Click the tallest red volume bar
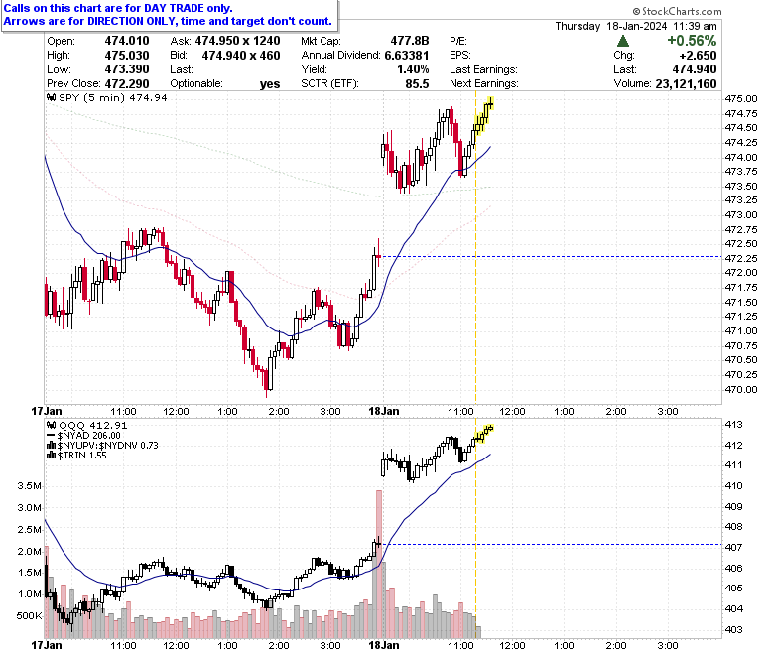The image size is (774, 654). pyautogui.click(x=379, y=564)
